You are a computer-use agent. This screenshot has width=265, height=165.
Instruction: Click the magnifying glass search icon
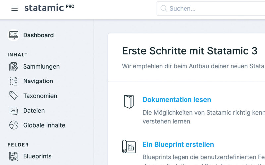pyautogui.click(x=164, y=8)
